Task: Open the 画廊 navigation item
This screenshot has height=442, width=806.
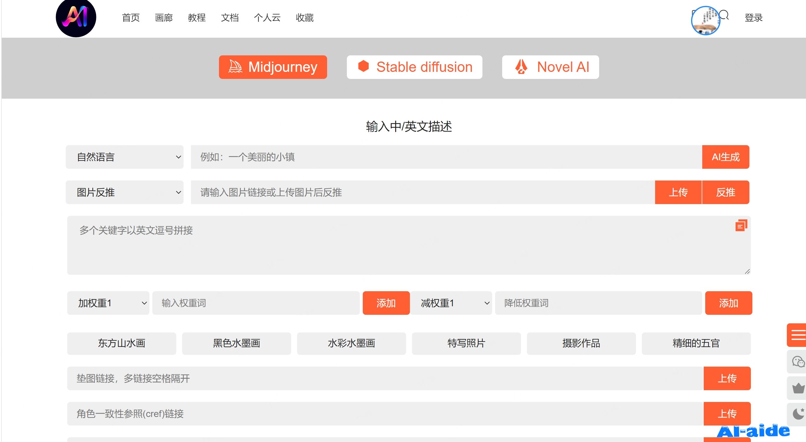Action: 164,17
